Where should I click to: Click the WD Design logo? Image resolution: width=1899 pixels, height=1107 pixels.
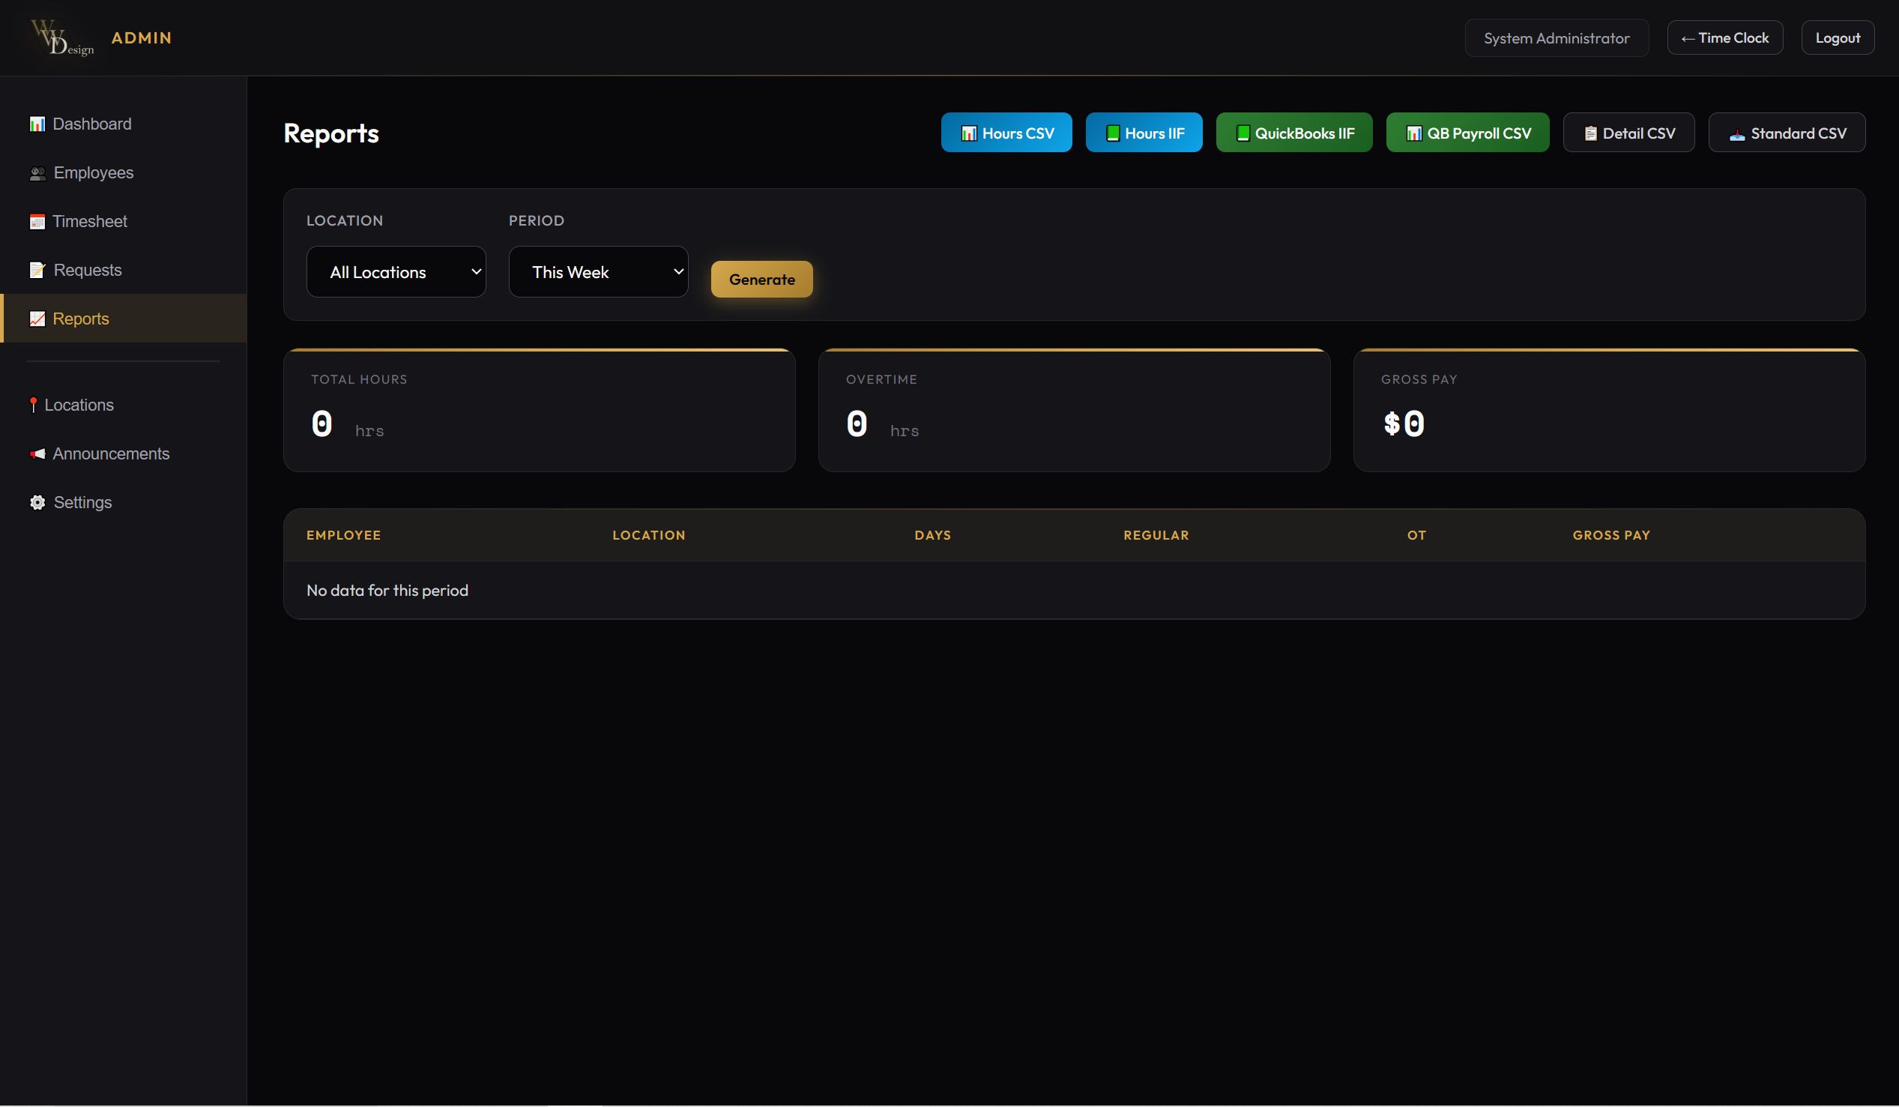pyautogui.click(x=61, y=37)
